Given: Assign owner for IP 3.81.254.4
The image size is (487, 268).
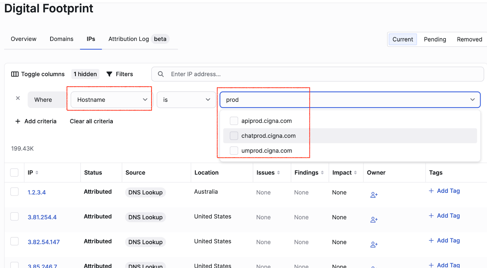Looking at the screenshot, I should click(374, 220).
